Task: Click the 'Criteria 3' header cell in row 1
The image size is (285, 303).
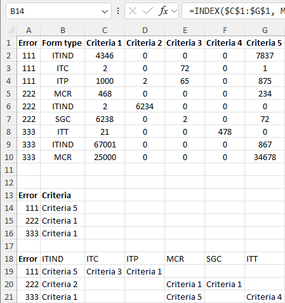Action: tap(185, 43)
